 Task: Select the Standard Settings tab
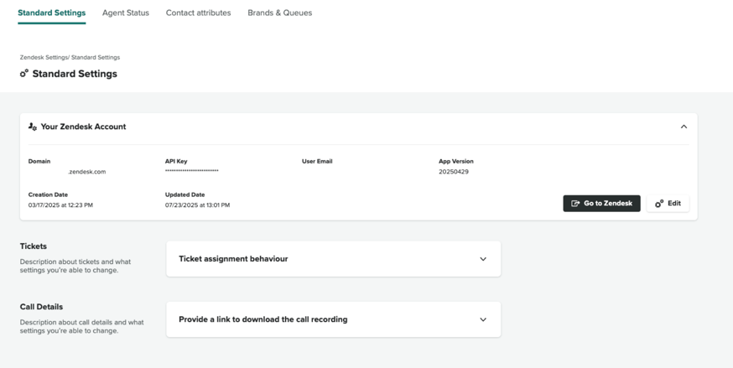(51, 13)
